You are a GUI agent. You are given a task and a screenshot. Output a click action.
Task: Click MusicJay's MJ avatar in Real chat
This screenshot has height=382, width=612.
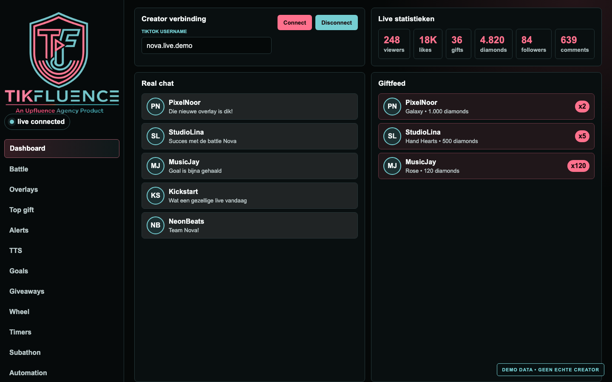coord(156,166)
